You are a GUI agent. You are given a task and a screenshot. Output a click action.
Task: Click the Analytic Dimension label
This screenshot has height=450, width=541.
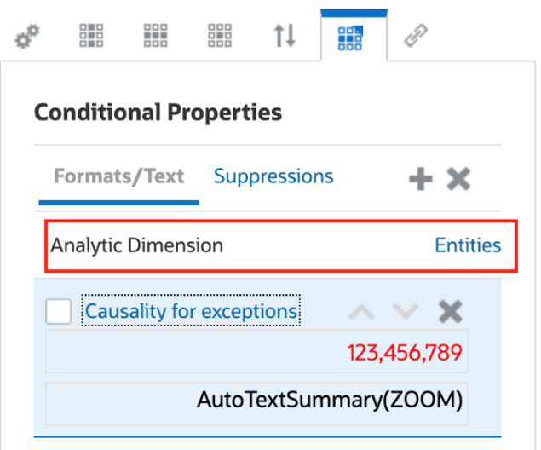(x=137, y=245)
